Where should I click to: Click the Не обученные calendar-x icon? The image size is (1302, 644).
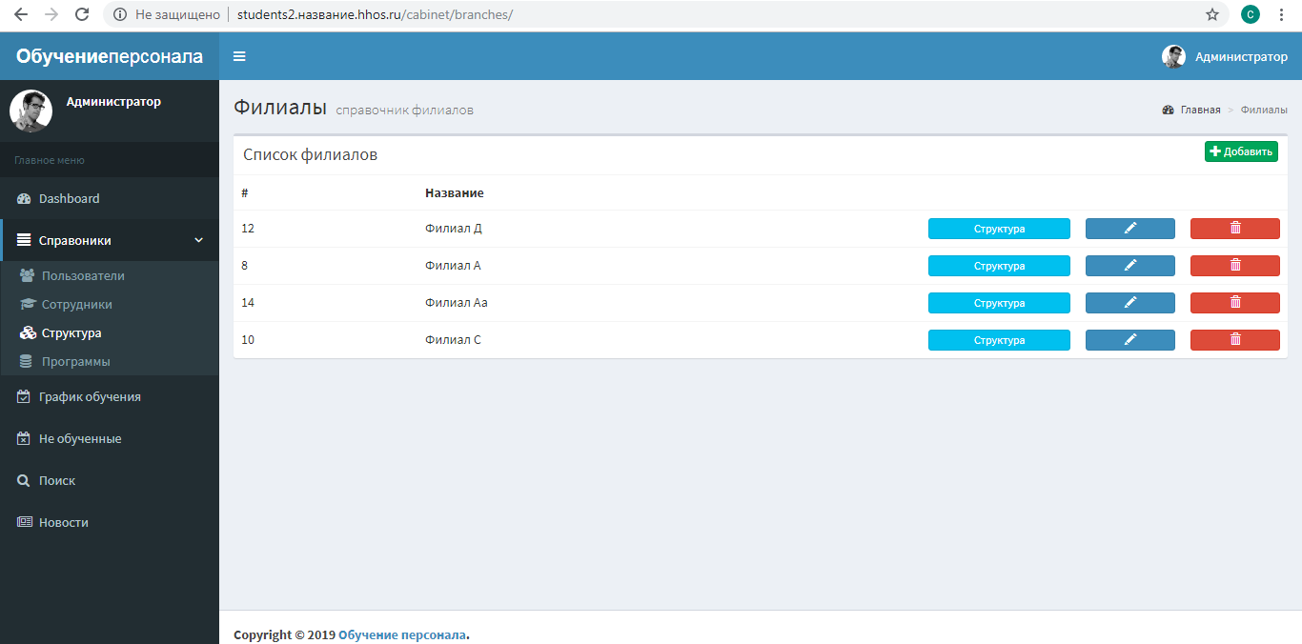point(24,439)
